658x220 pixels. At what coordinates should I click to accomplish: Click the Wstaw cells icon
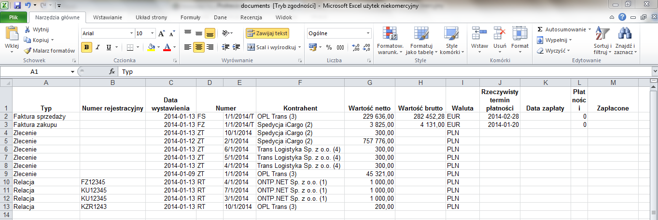click(x=479, y=33)
